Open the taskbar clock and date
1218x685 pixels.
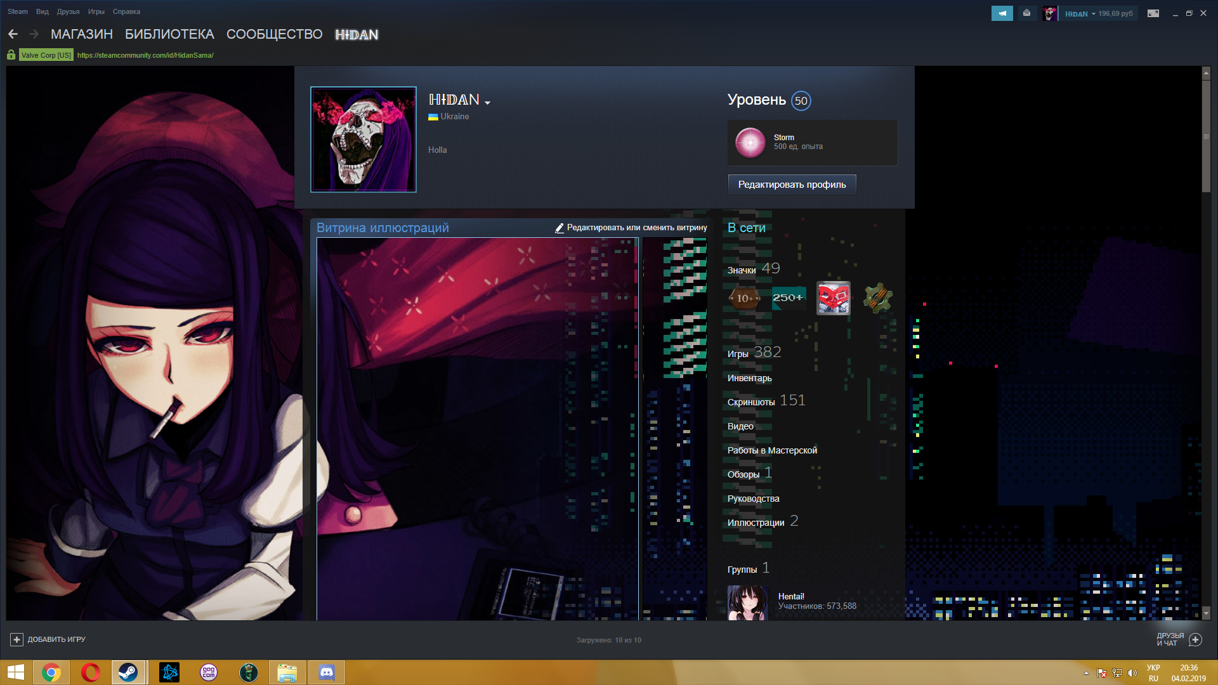click(x=1189, y=673)
